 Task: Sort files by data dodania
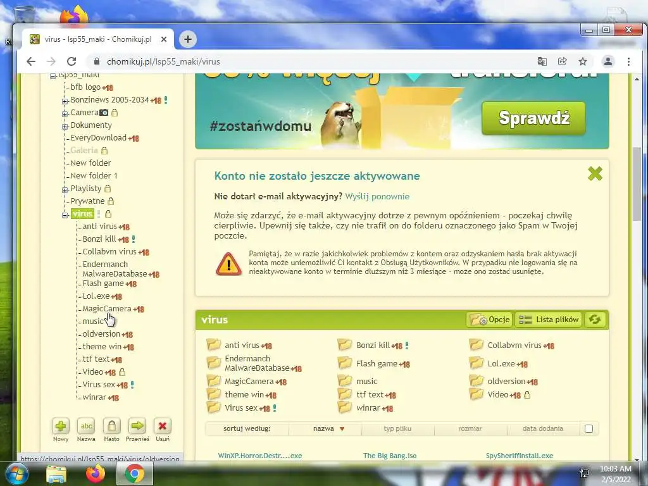point(542,428)
